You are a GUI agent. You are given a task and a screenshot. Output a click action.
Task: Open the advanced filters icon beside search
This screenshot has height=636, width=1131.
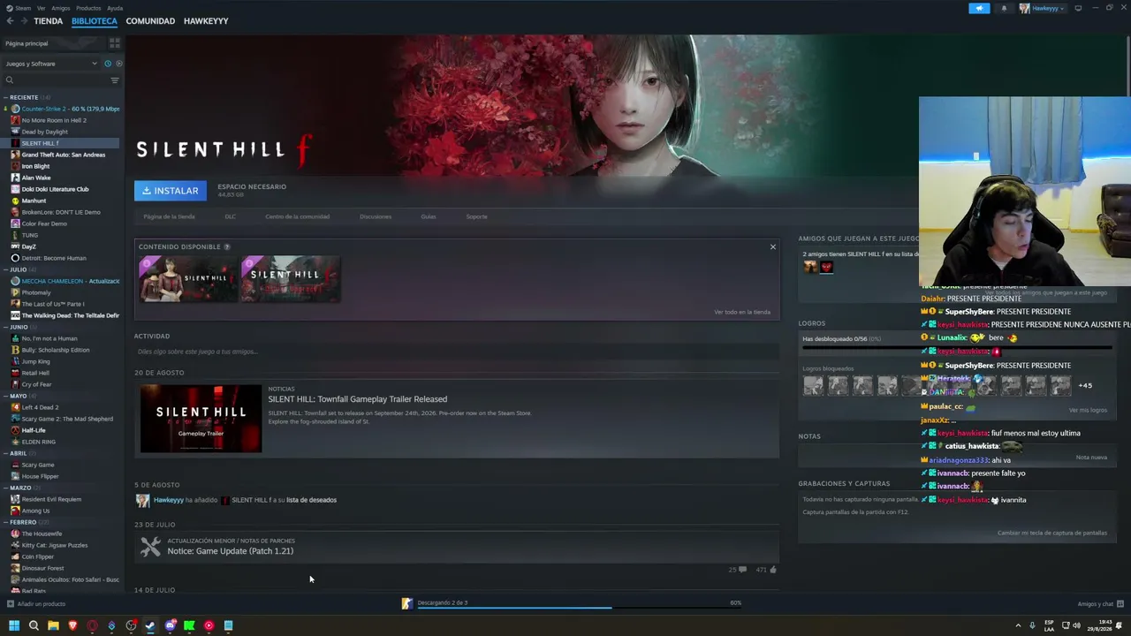pyautogui.click(x=115, y=80)
